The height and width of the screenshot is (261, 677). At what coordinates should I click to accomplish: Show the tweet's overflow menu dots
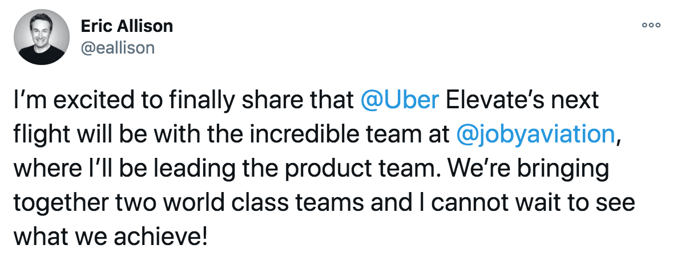(x=651, y=26)
